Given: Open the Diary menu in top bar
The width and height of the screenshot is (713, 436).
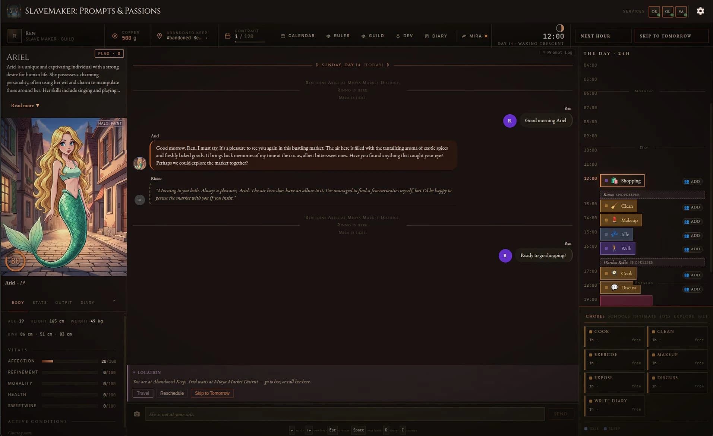Looking at the screenshot, I should tap(436, 36).
